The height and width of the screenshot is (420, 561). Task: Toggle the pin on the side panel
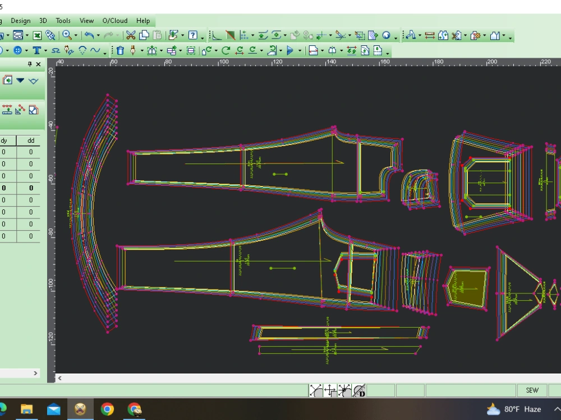coord(30,64)
